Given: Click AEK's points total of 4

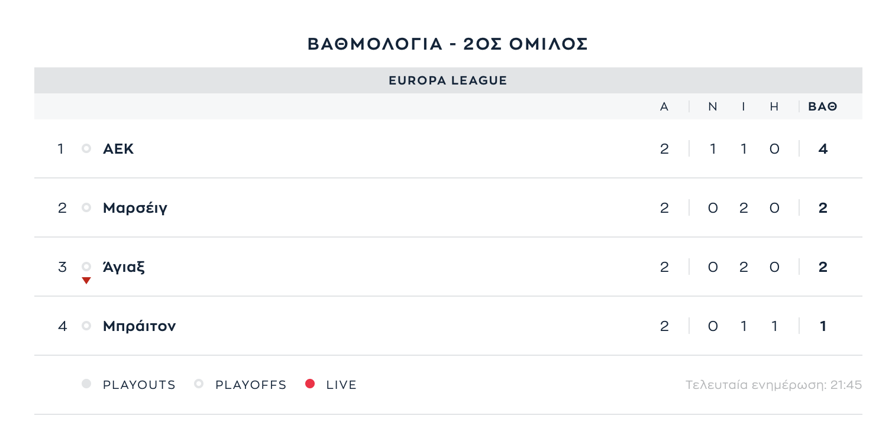Looking at the screenshot, I should point(823,149).
